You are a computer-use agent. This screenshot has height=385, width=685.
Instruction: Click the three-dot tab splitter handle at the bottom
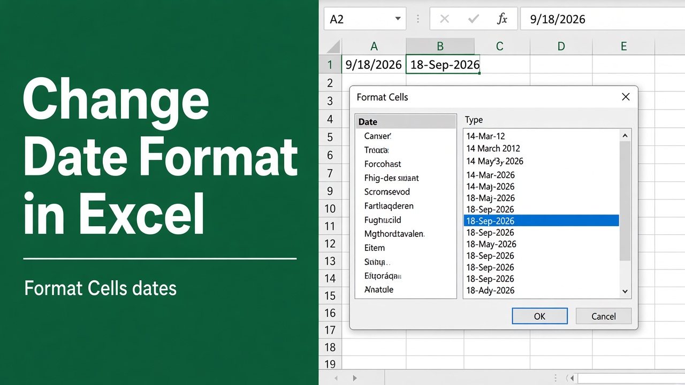(556, 378)
